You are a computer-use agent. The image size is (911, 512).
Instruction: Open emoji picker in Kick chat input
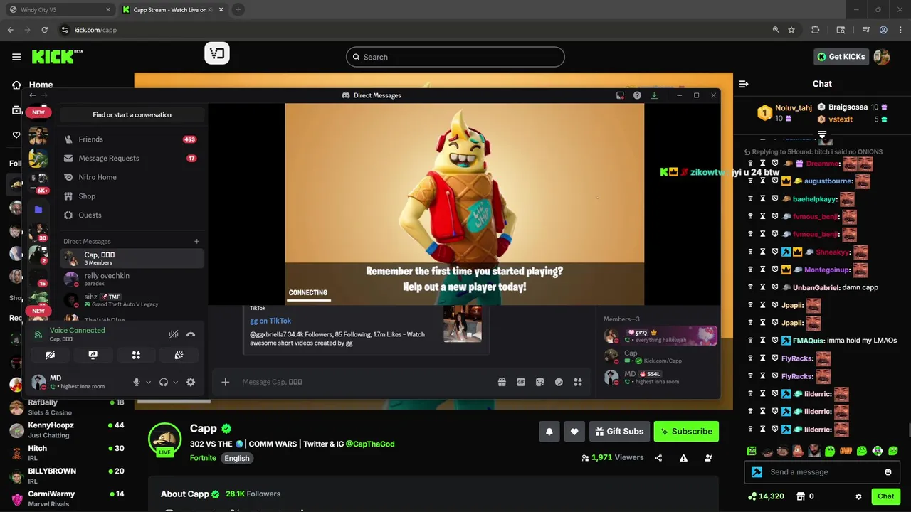pos(888,472)
